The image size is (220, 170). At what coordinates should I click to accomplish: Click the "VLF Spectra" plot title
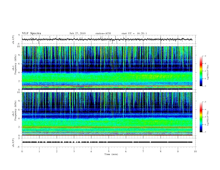coord(31,33)
